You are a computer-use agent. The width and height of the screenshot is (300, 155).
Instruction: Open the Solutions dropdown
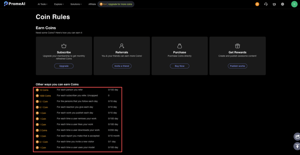coord(76,4)
